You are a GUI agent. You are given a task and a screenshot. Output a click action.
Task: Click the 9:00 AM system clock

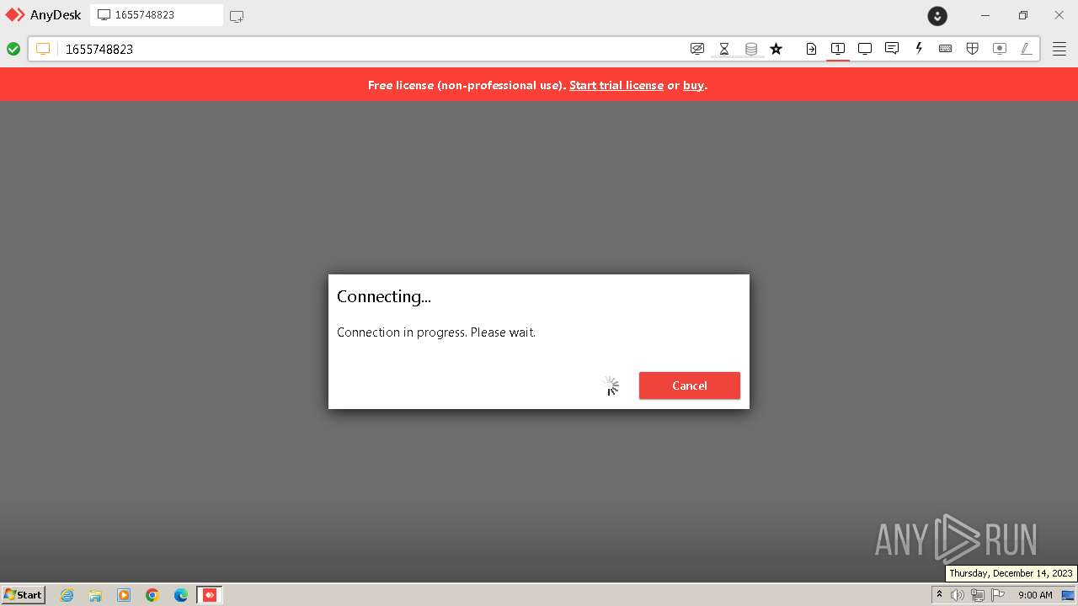click(x=1035, y=595)
